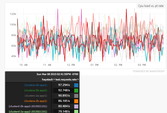Click the value 79.148 k
The image size is (167, 113).
64,111
